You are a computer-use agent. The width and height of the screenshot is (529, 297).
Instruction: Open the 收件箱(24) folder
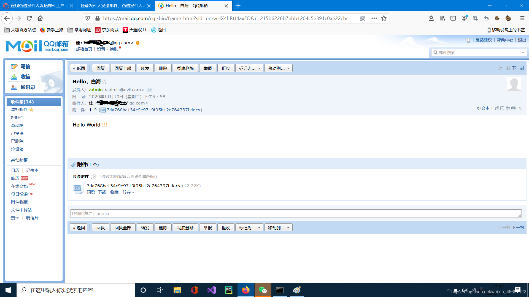pyautogui.click(x=34, y=102)
